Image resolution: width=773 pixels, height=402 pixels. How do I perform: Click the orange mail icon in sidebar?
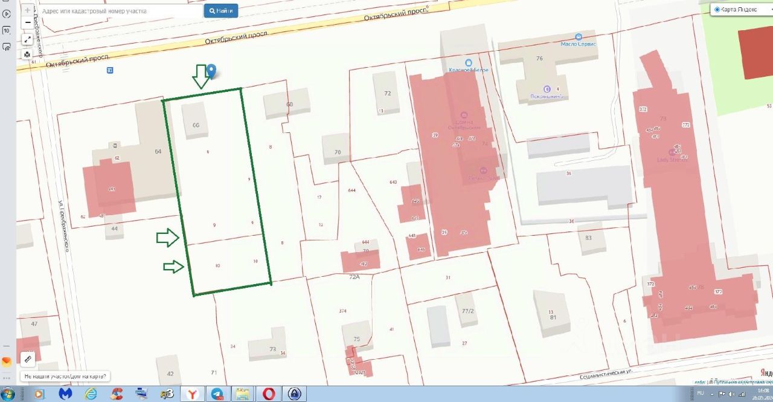(x=7, y=361)
